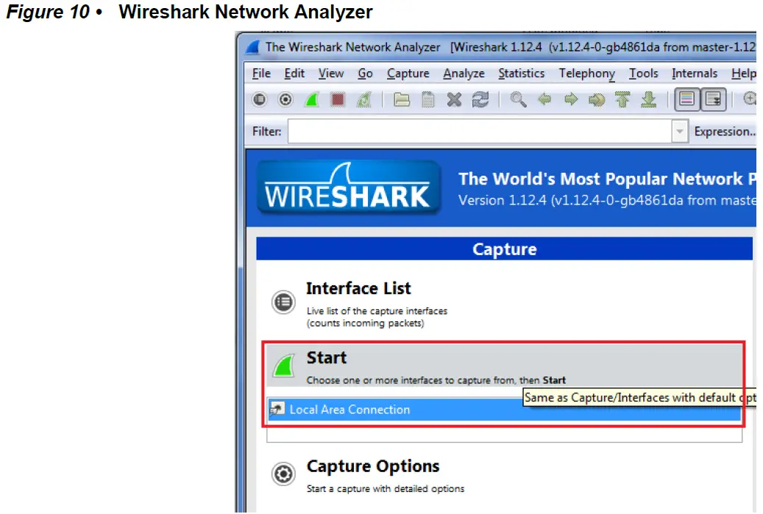Image resolution: width=763 pixels, height=514 pixels.
Task: Open the Analyze menu
Action: point(464,74)
